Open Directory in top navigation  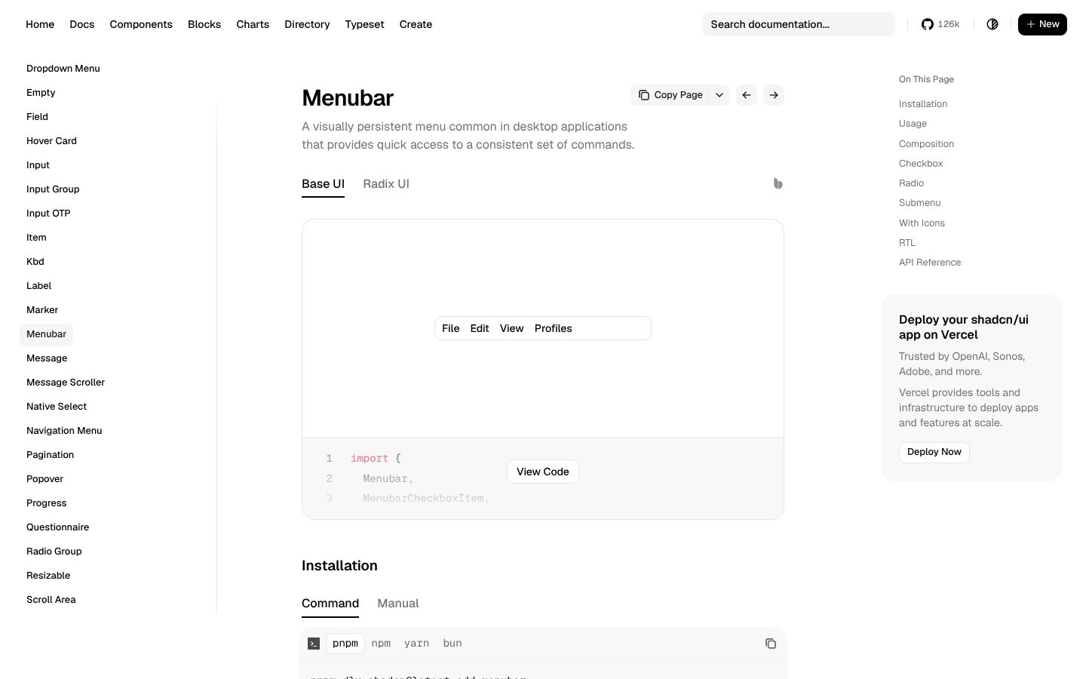[307, 24]
